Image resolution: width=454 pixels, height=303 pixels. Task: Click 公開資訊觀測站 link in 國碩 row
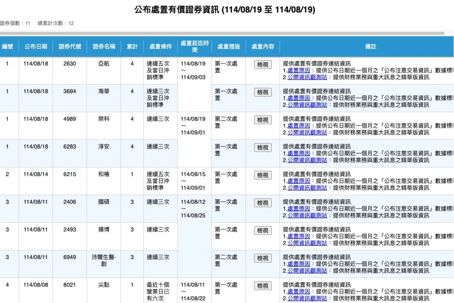tap(307, 216)
